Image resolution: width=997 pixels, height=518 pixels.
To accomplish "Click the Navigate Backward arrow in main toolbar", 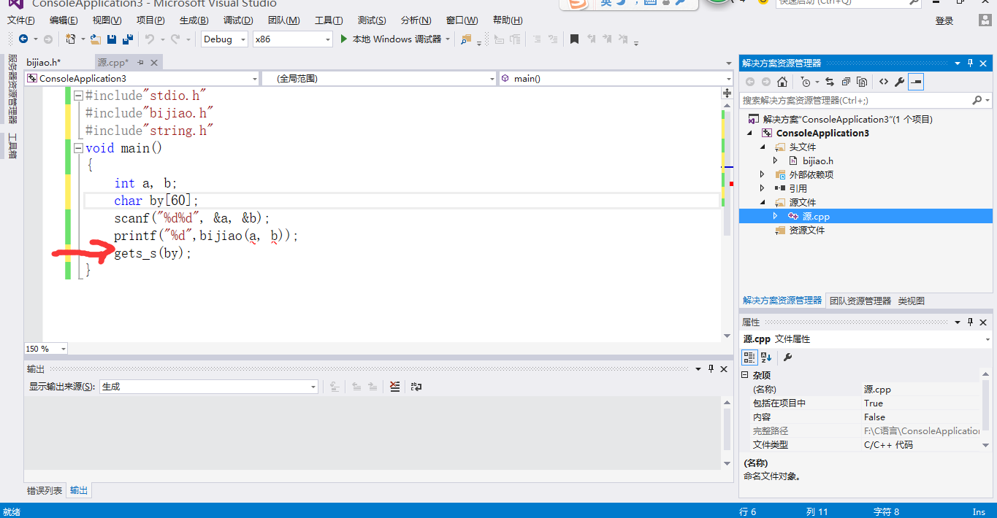I will point(23,39).
